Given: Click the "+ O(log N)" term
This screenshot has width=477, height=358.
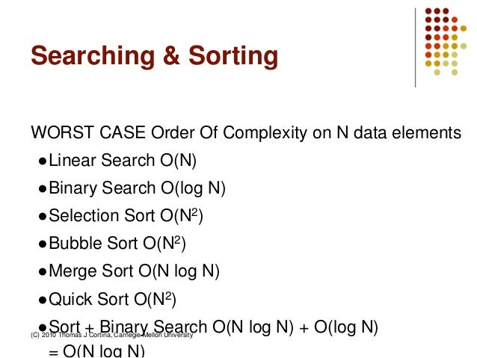Looking at the screenshot, I should tap(339, 327).
